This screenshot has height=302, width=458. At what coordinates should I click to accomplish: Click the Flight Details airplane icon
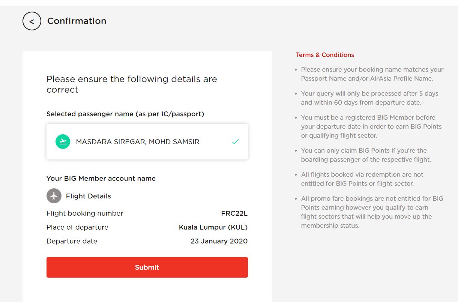click(53, 196)
